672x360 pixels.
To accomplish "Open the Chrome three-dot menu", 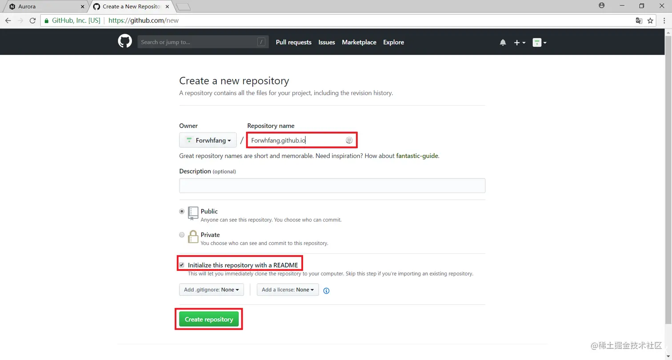I will [x=664, y=20].
